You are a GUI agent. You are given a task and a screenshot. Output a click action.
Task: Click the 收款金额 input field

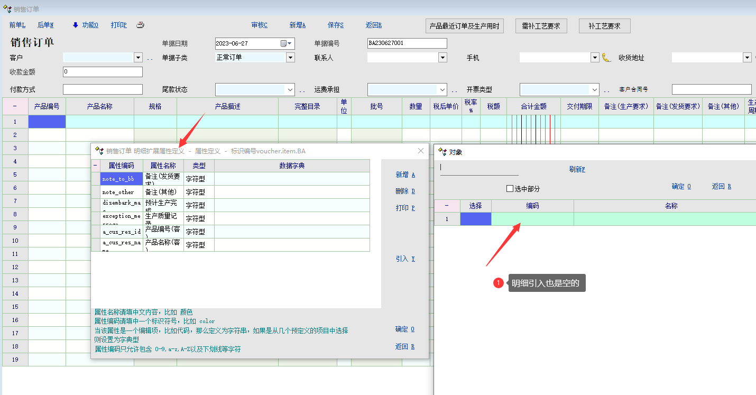coord(103,72)
